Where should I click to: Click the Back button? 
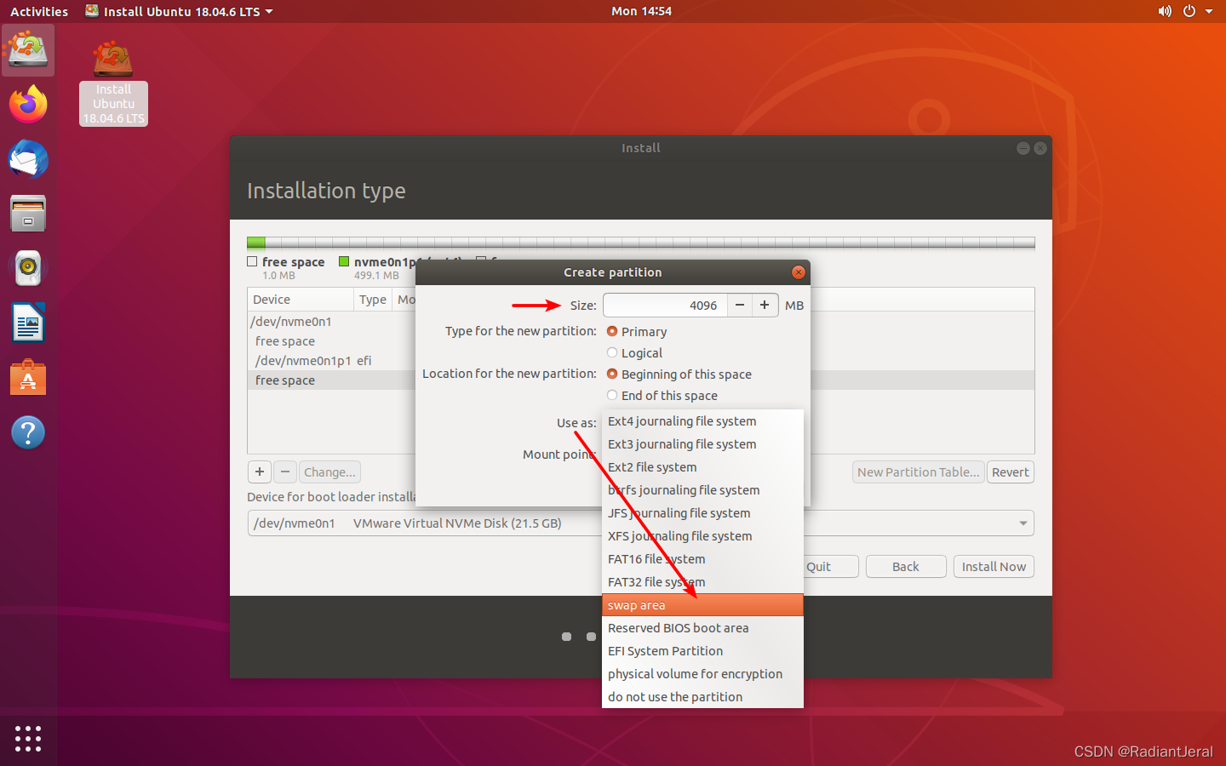click(x=906, y=566)
